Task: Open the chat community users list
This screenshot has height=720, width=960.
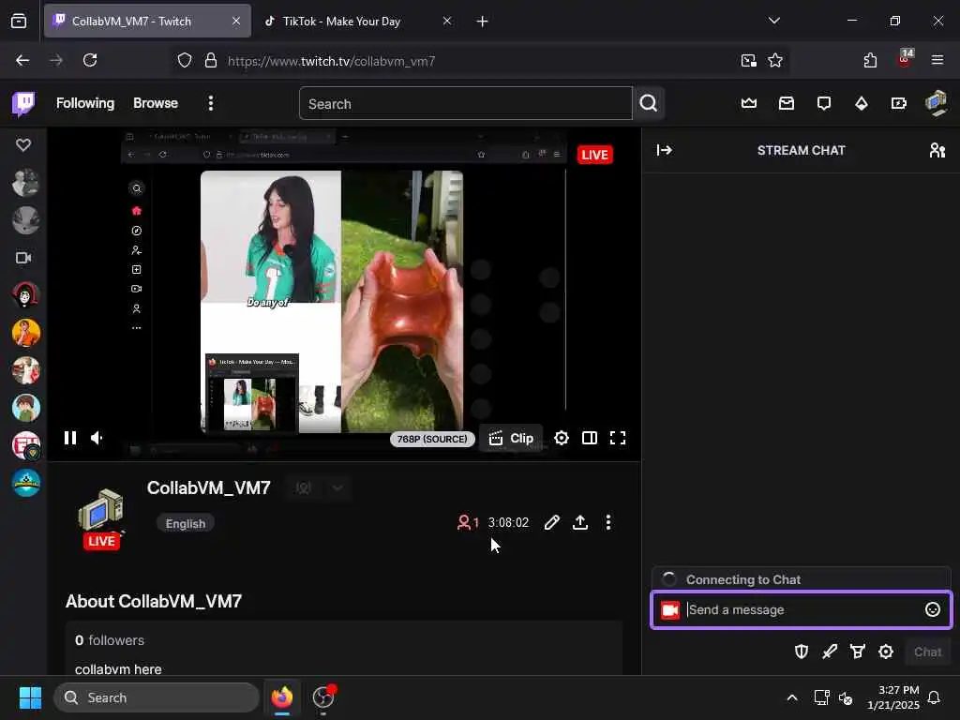Action: (x=937, y=150)
